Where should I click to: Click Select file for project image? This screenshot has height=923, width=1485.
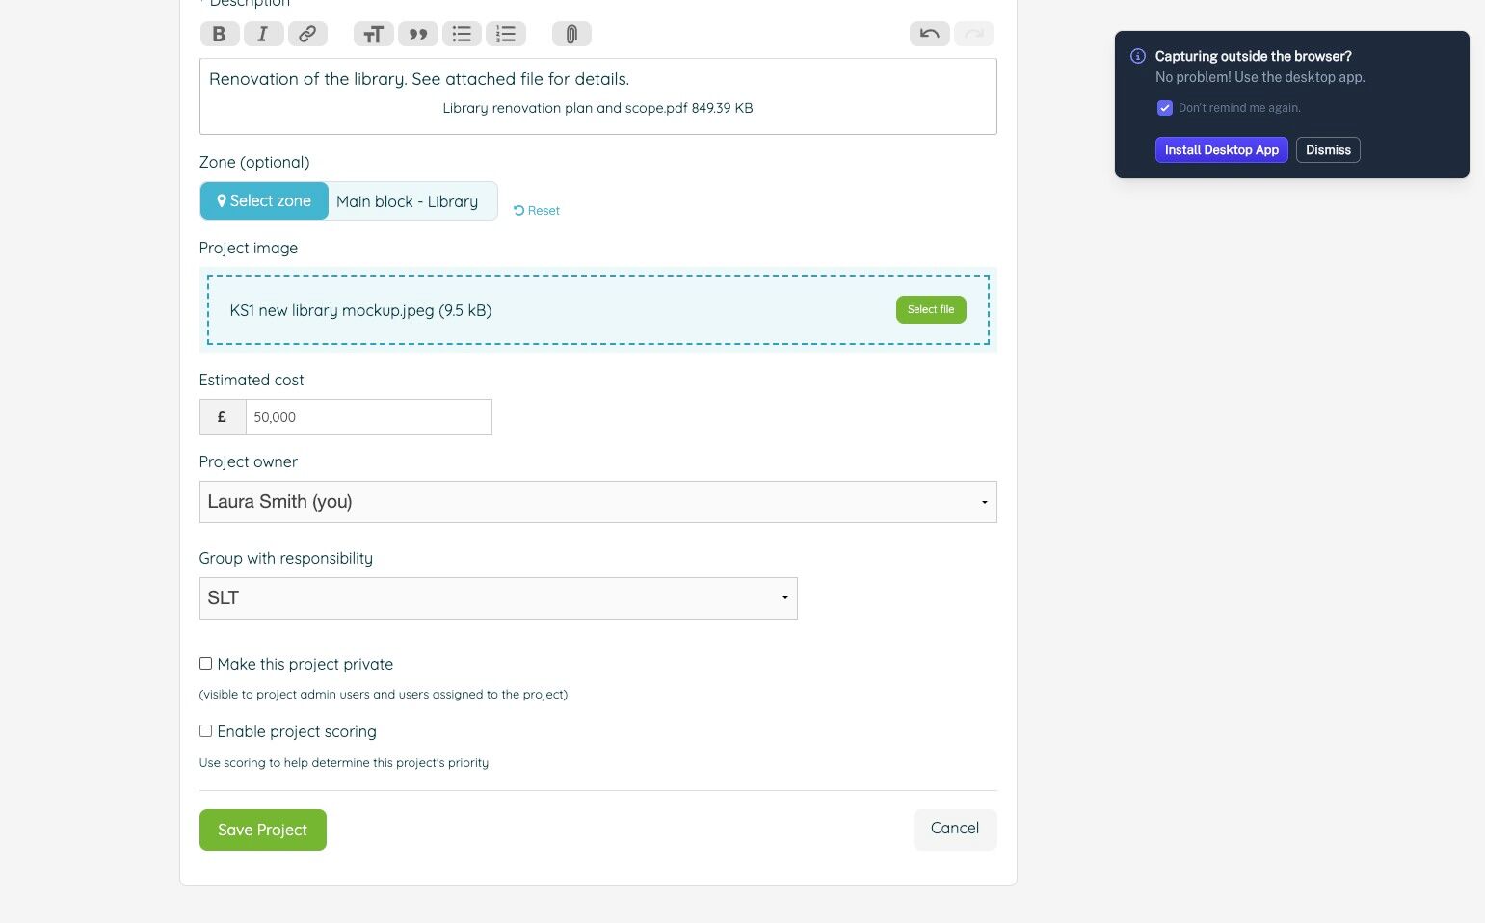click(931, 309)
